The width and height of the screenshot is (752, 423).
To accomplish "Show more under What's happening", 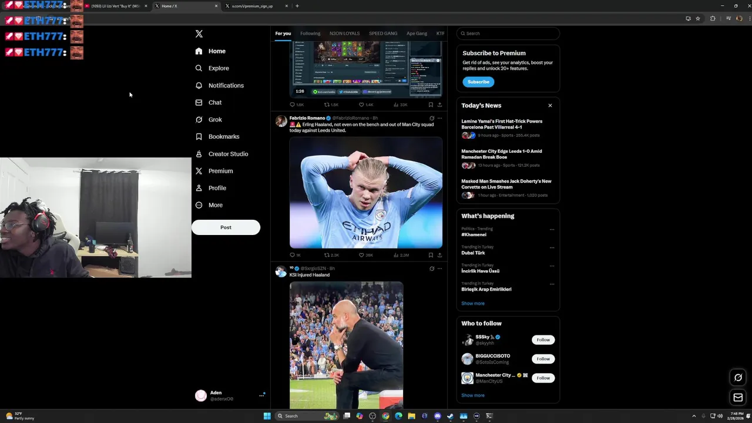I will point(473,304).
